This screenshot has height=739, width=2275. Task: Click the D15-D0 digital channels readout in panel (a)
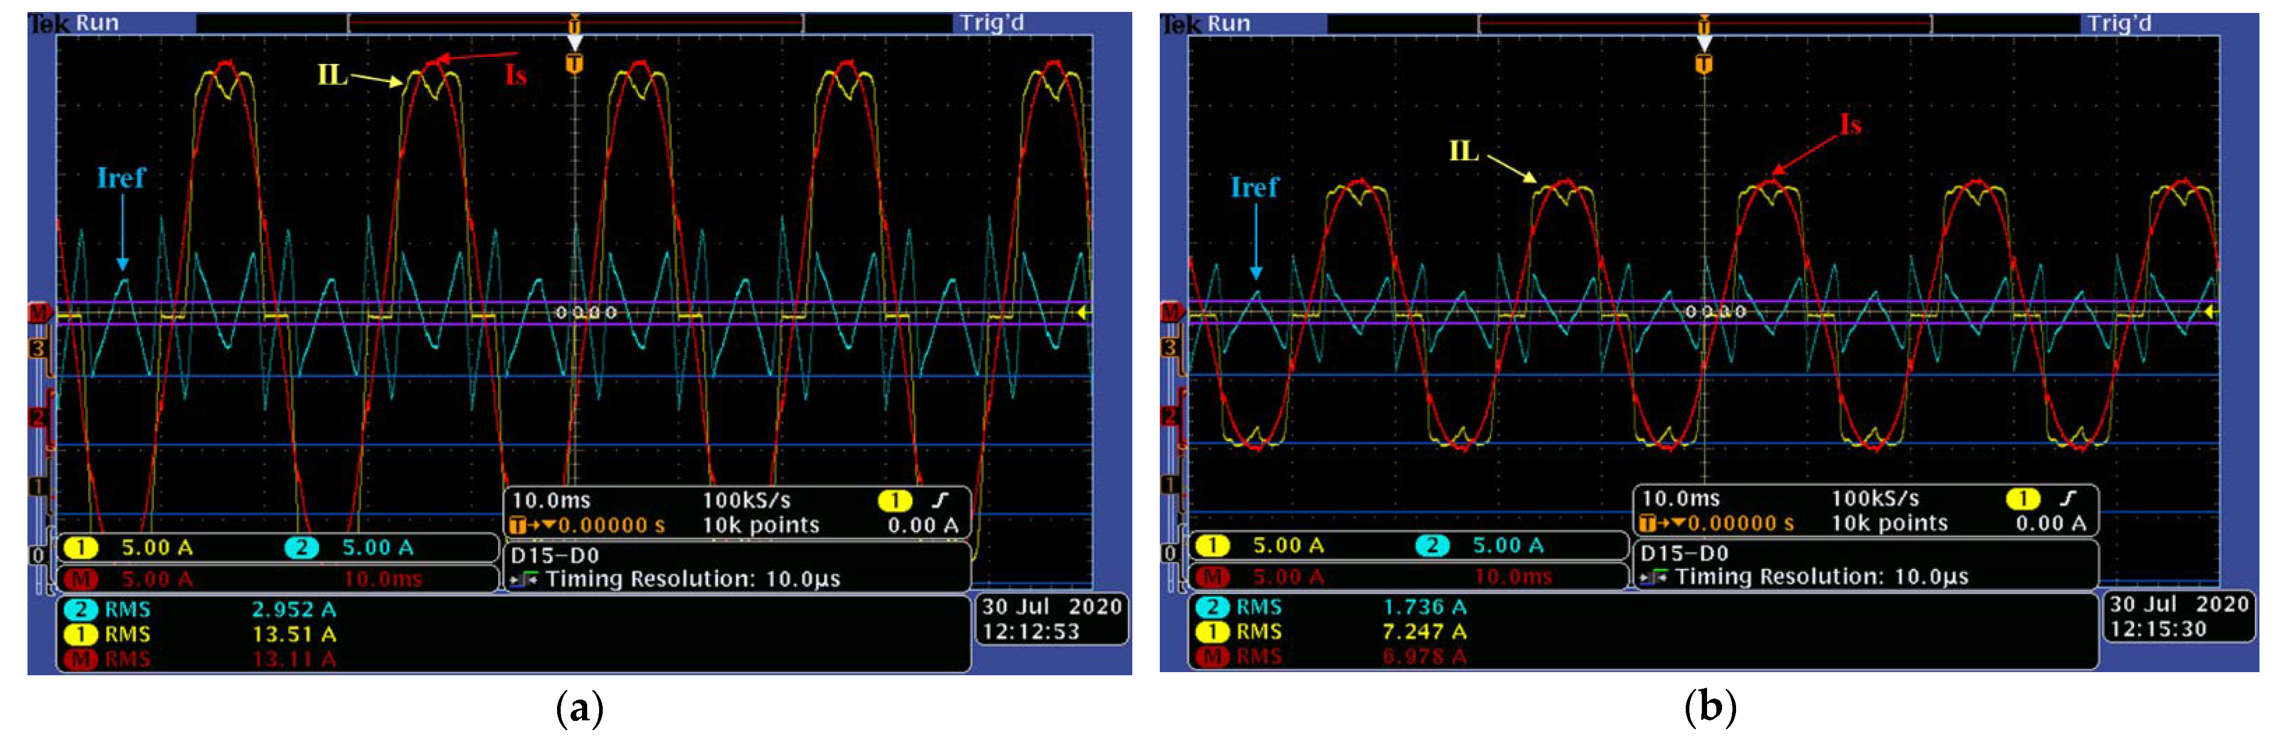[x=554, y=556]
